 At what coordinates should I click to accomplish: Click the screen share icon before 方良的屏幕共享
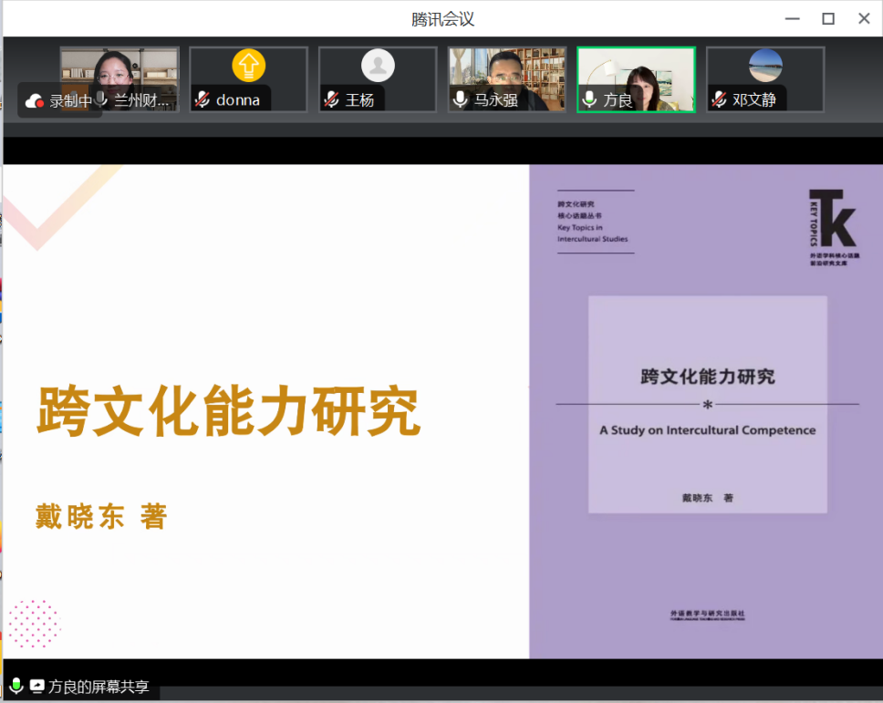37,686
